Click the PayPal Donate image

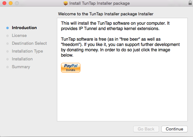pyautogui.click(x=71, y=68)
